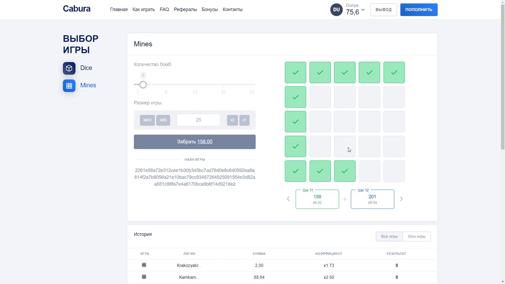Click the checked cell in bottom-left corner
The height and width of the screenshot is (284, 505).
point(296,171)
